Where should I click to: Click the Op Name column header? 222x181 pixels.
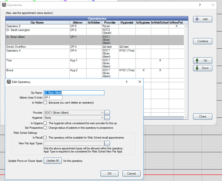click(x=37, y=23)
